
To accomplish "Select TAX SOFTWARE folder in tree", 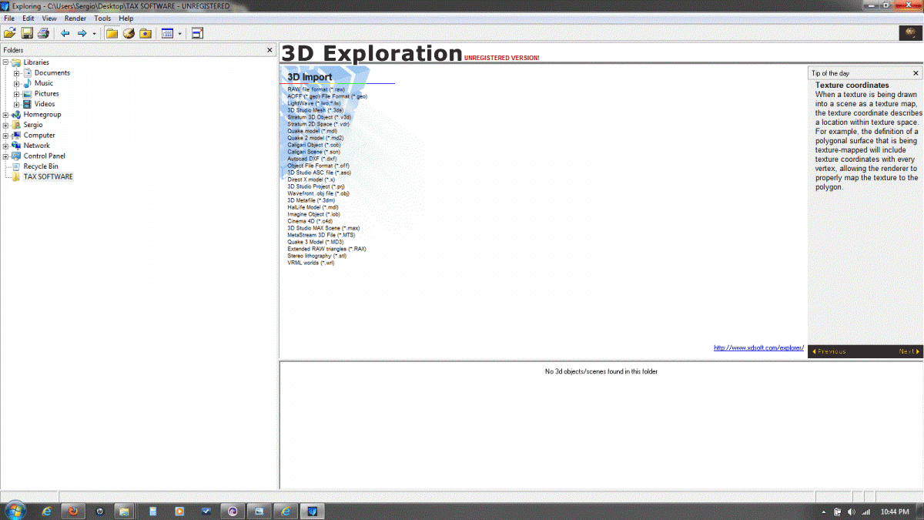I will pos(48,176).
